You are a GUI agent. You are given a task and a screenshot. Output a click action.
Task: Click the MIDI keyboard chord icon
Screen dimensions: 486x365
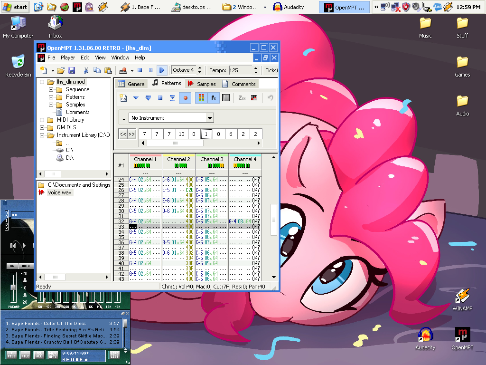[254, 98]
